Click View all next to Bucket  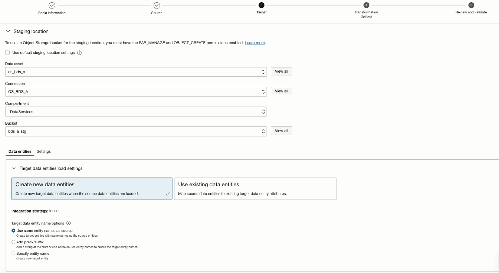(281, 131)
